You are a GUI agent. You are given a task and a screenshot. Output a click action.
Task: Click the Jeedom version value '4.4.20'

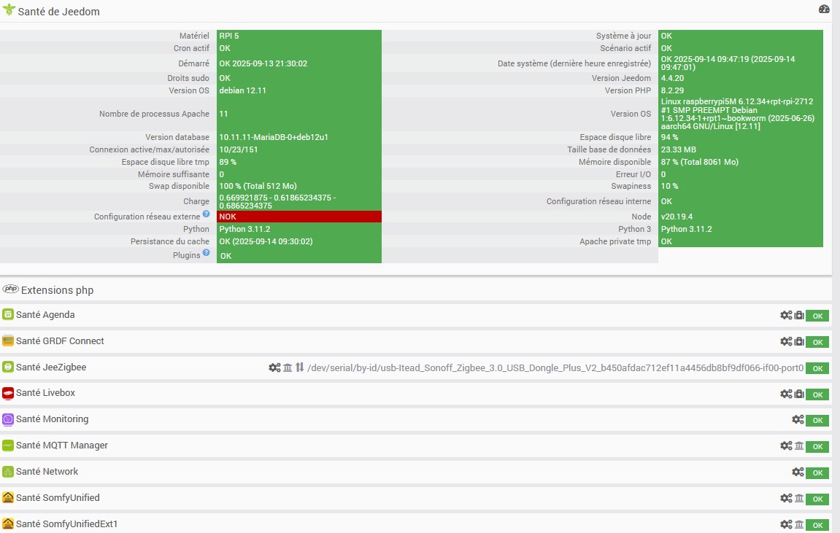[x=672, y=78]
